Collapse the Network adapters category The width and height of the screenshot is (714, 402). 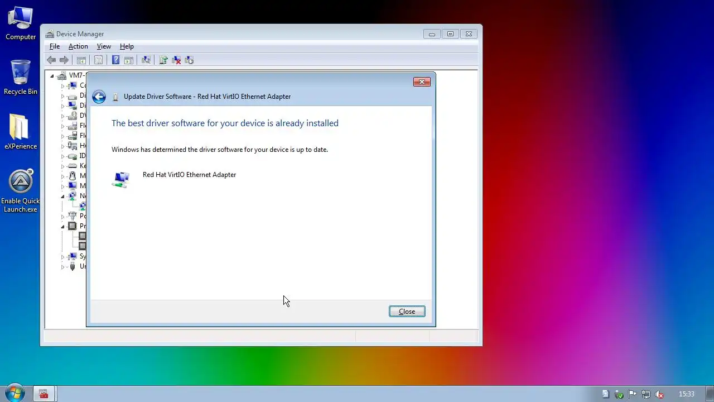(x=62, y=197)
